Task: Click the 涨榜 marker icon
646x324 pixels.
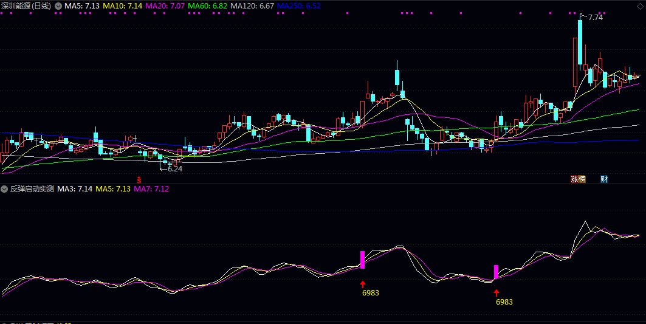Action: click(x=578, y=179)
